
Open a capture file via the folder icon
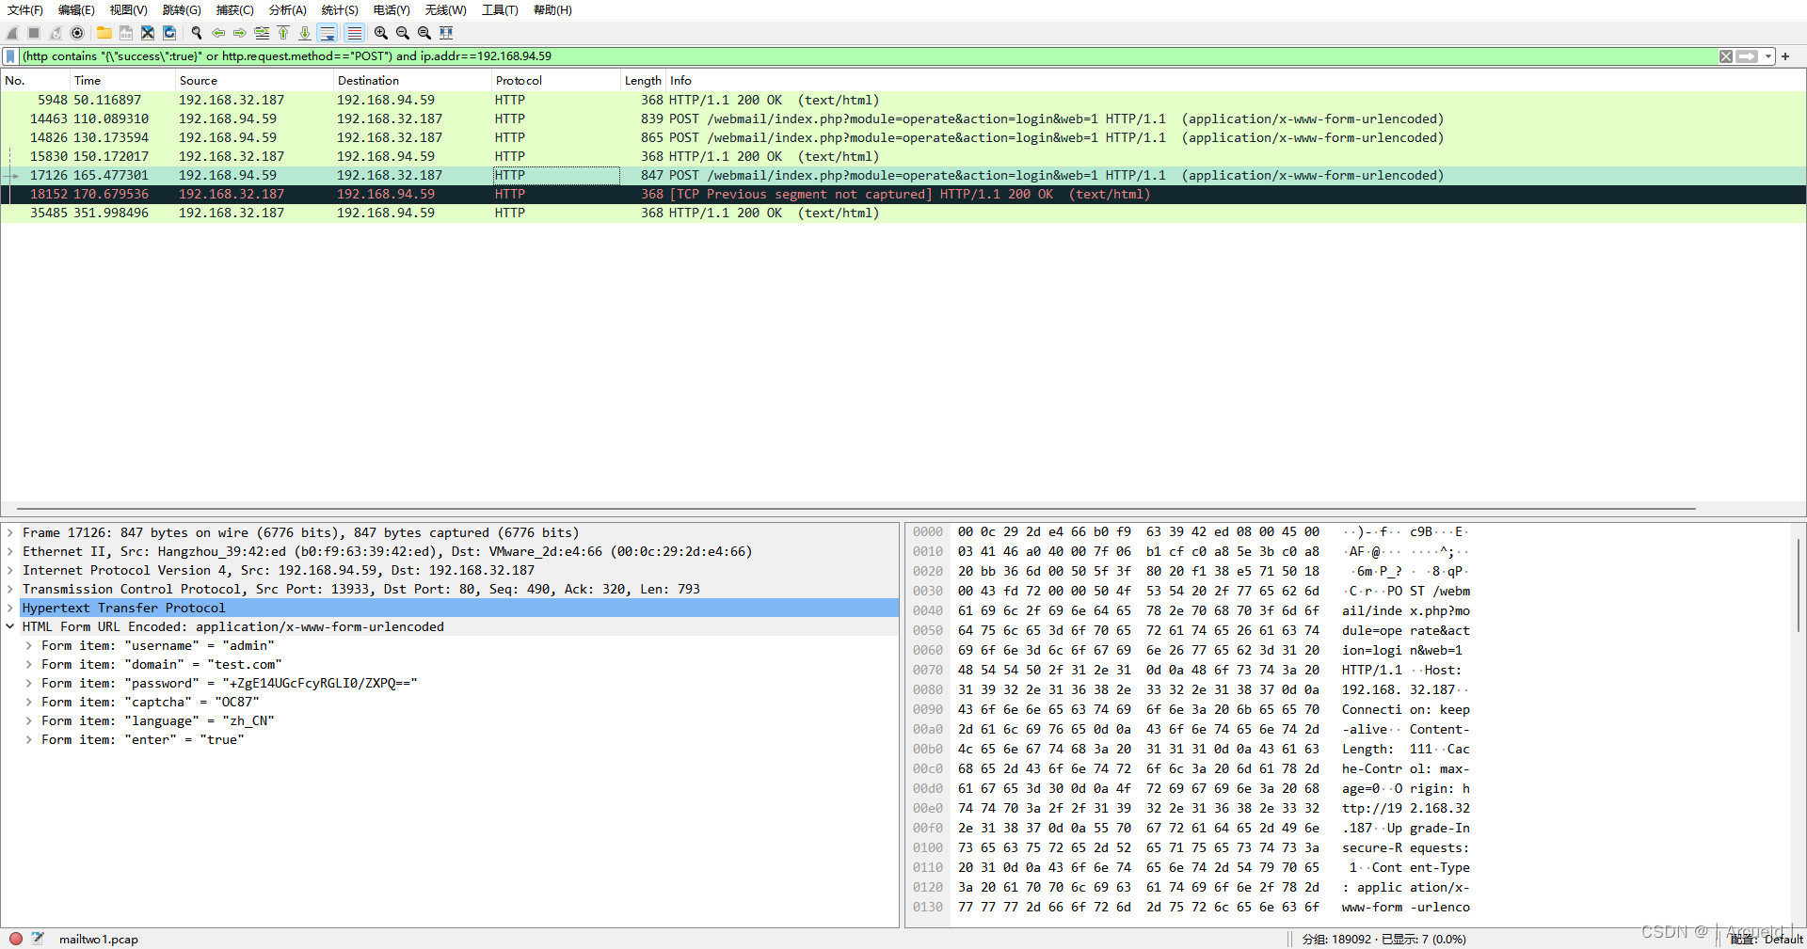[104, 33]
